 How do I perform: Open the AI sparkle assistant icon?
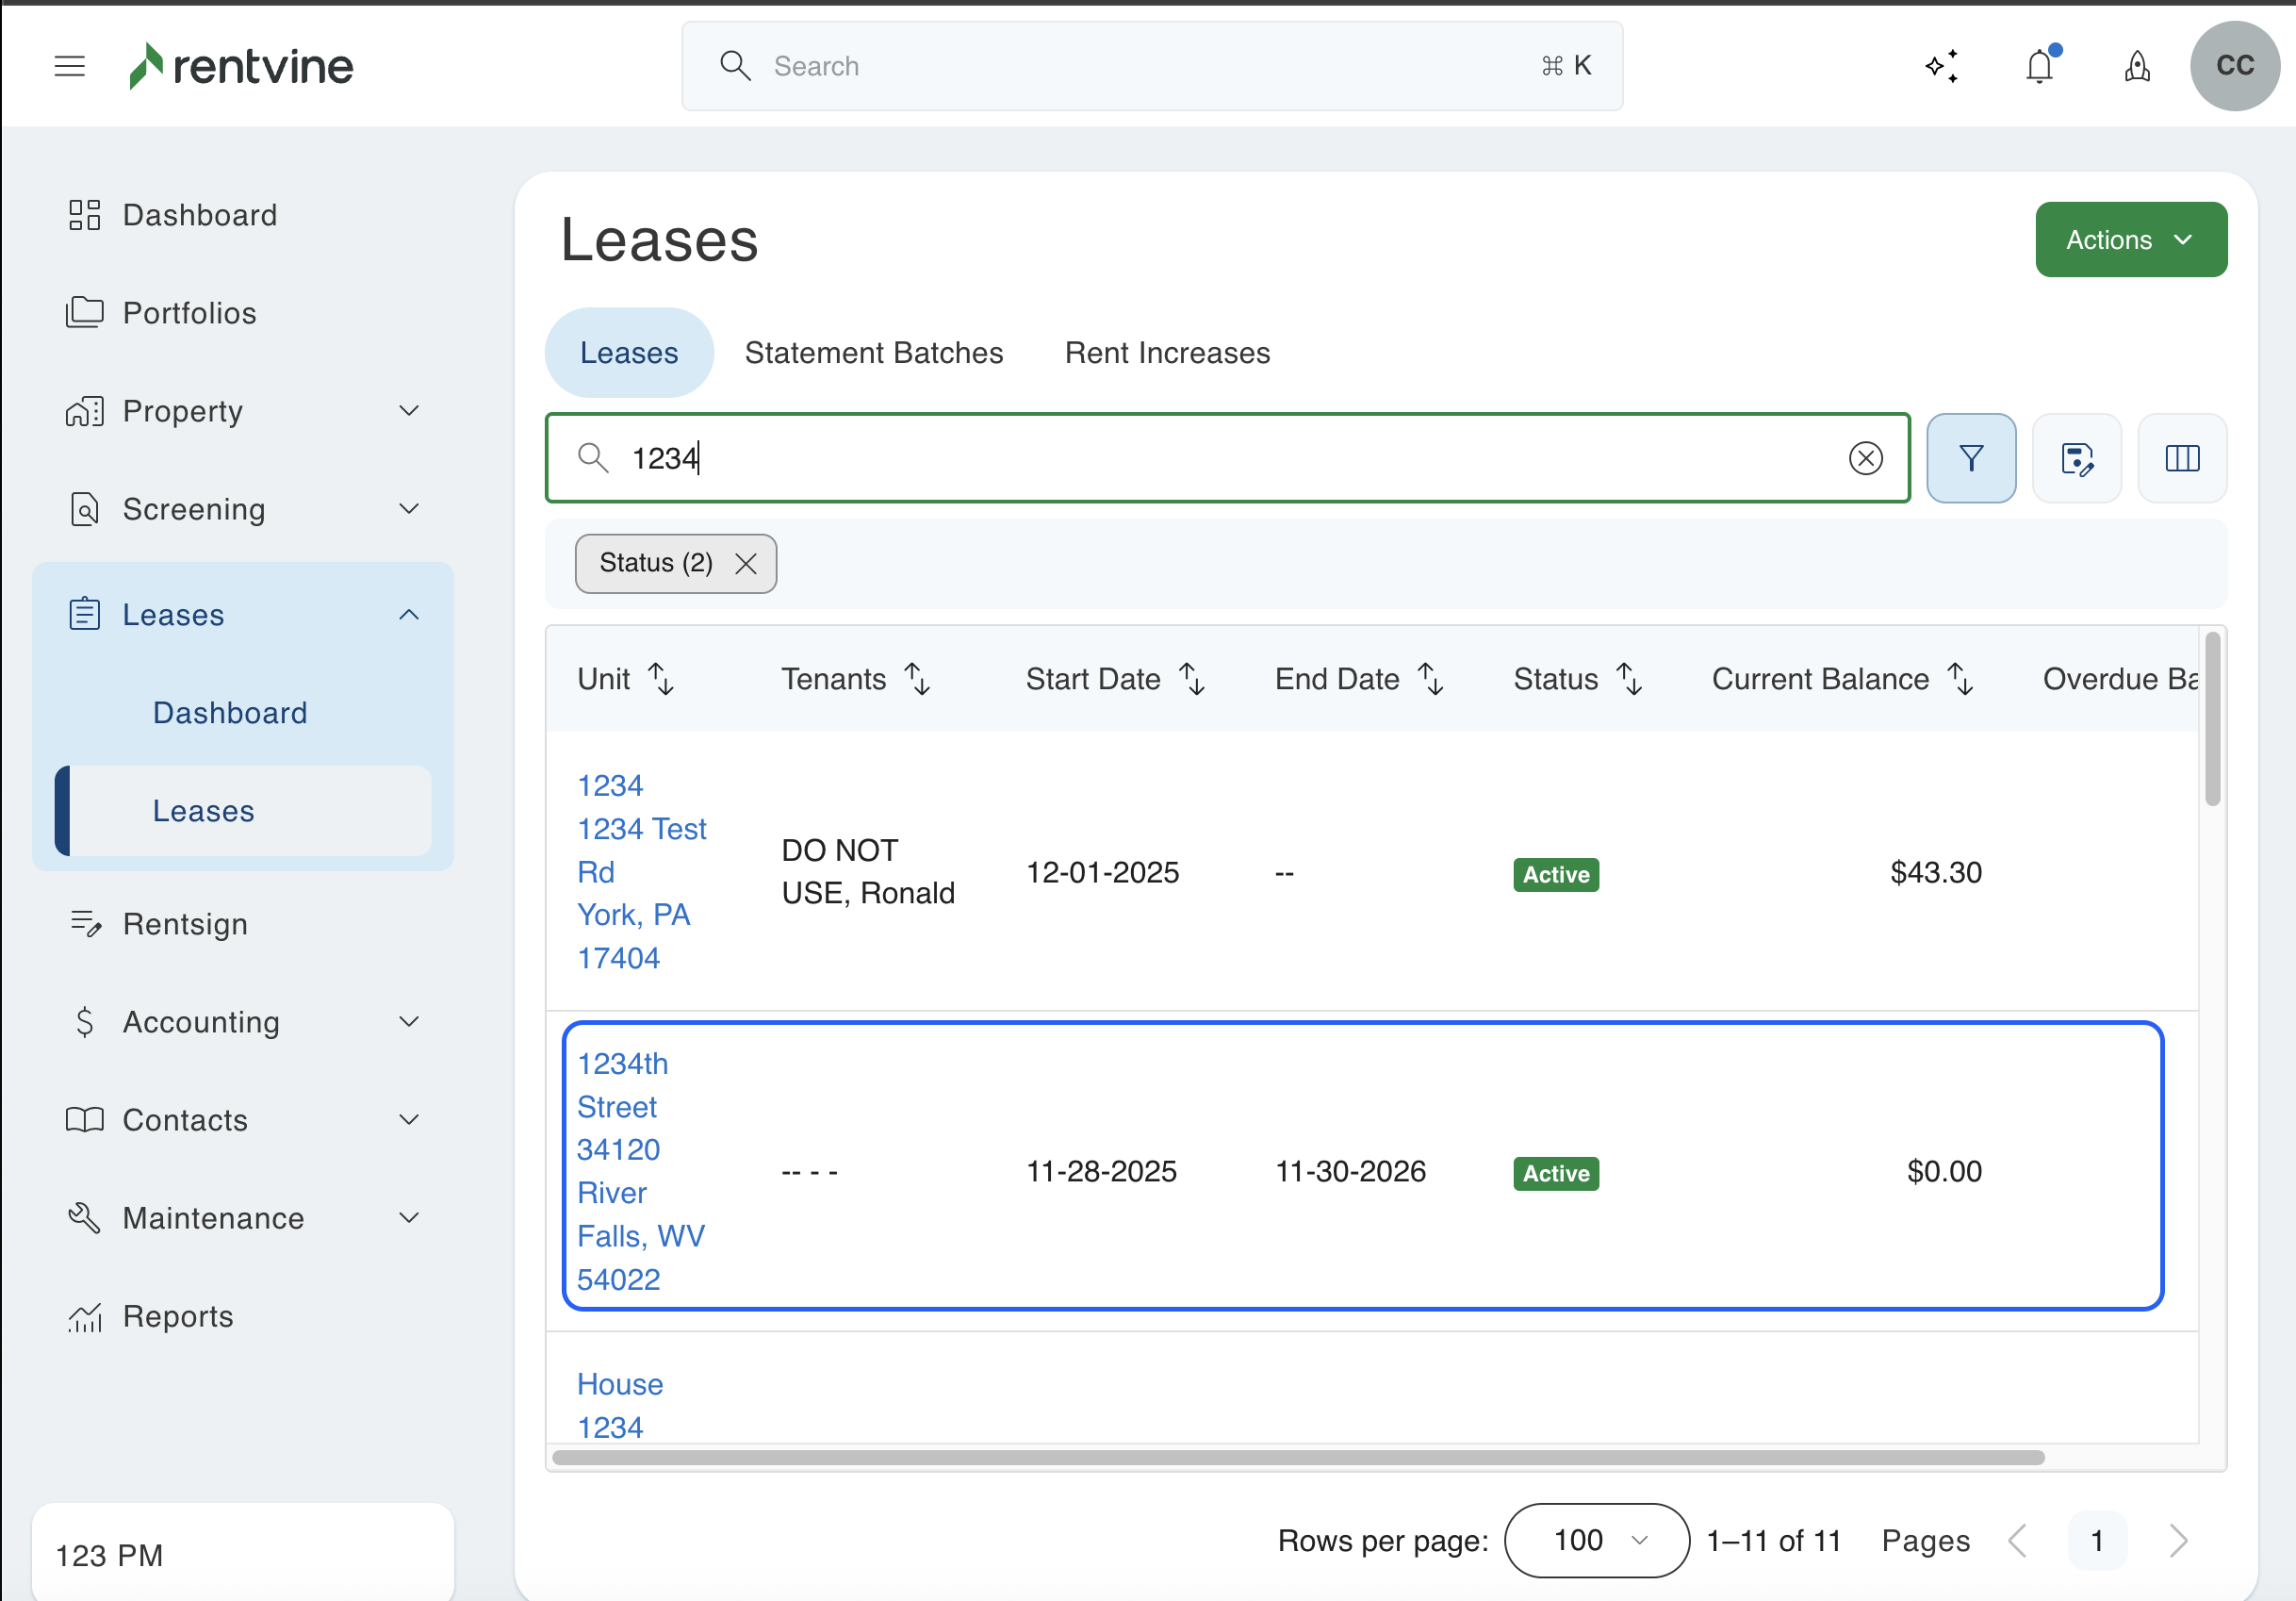(x=1941, y=66)
